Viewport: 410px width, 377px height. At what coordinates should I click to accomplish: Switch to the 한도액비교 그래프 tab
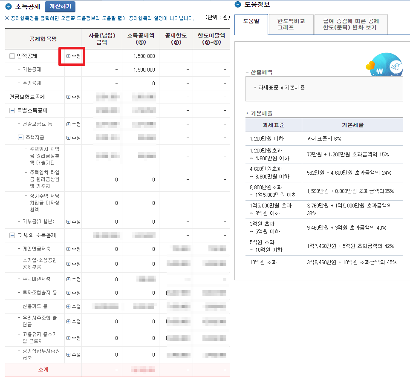[291, 24]
